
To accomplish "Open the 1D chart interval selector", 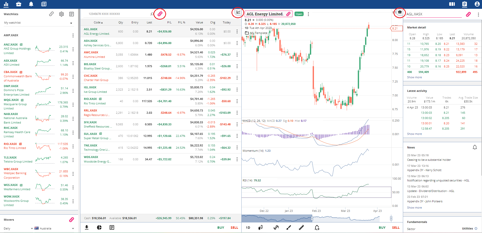I will (x=248, y=227).
